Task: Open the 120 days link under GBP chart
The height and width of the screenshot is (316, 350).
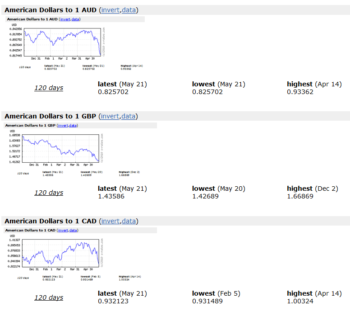Action: 49,193
